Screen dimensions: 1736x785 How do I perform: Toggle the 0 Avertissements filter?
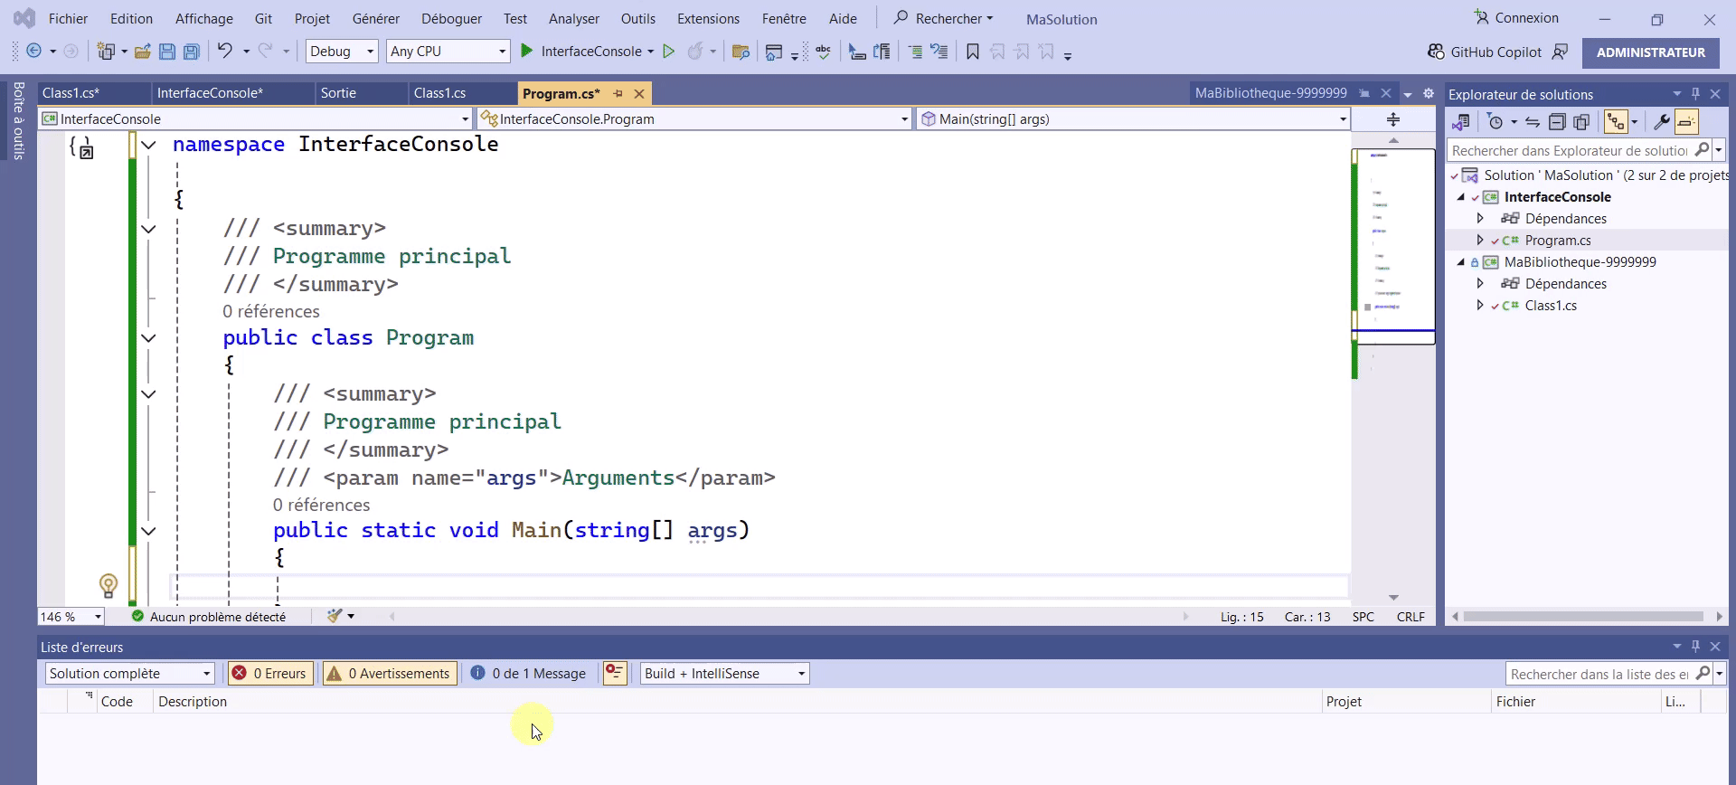click(x=389, y=674)
